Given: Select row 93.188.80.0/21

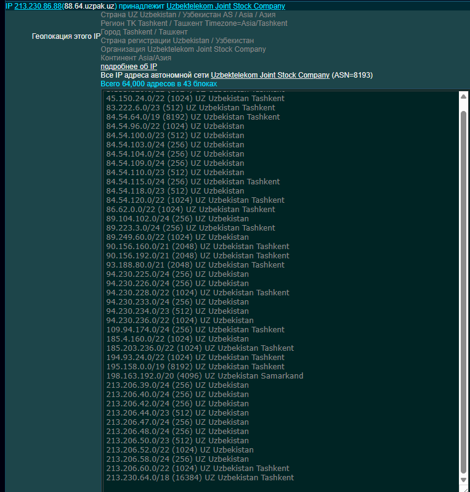Looking at the screenshot, I should tap(195, 265).
